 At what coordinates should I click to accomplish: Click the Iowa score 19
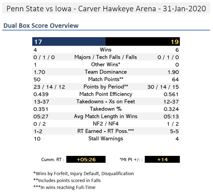pos(175,42)
